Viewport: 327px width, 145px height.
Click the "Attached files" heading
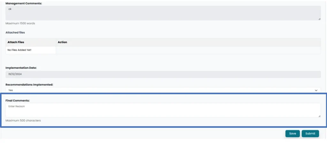click(15, 33)
